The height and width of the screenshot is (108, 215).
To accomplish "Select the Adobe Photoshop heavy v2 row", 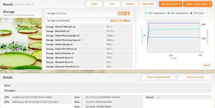I will tap(89, 40).
